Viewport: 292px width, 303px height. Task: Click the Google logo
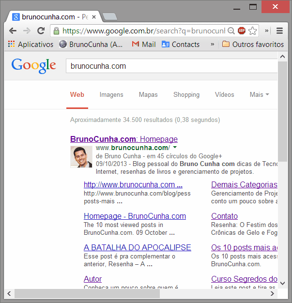[x=33, y=66]
